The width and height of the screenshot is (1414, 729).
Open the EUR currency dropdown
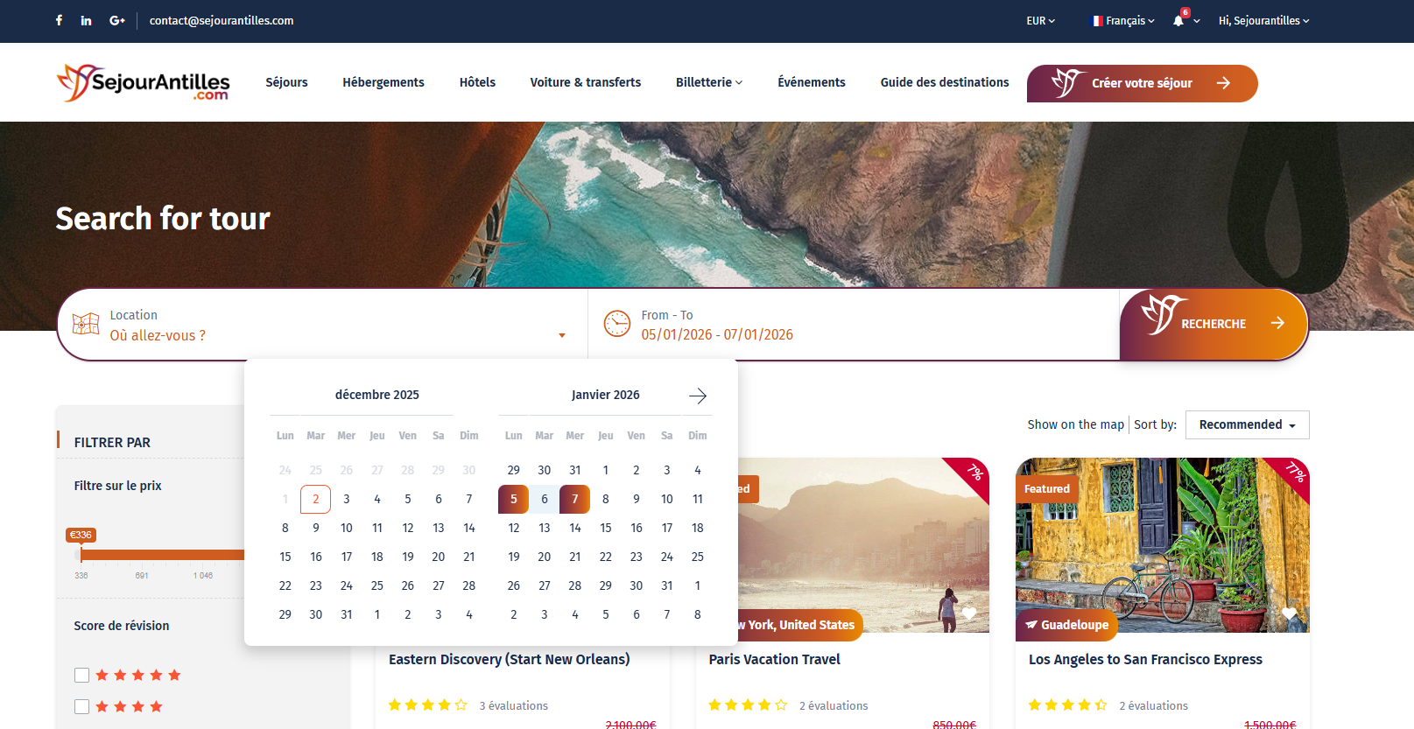tap(1041, 20)
